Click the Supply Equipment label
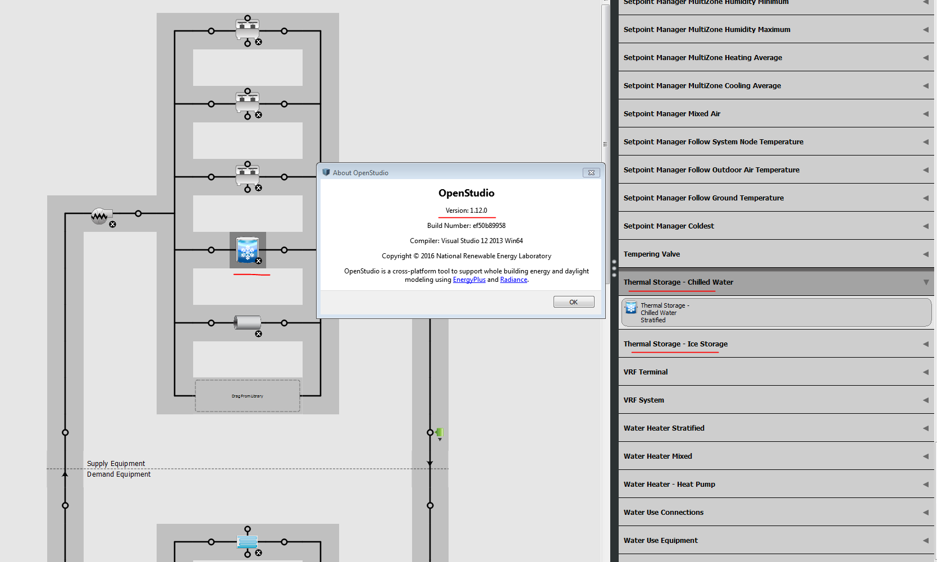937x562 pixels. (116, 463)
